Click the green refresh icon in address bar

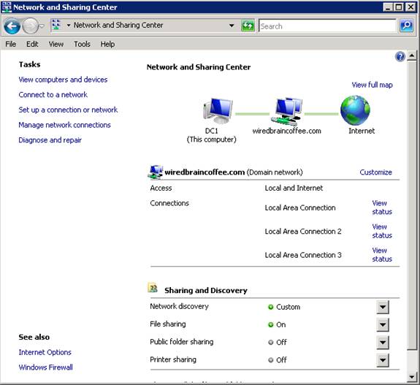point(248,26)
